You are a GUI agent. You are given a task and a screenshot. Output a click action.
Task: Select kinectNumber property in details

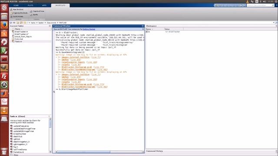(20, 134)
